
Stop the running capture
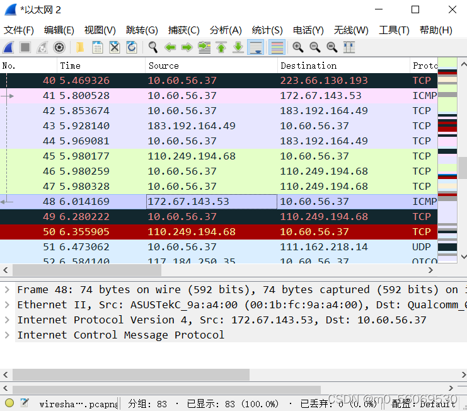[x=25, y=47]
